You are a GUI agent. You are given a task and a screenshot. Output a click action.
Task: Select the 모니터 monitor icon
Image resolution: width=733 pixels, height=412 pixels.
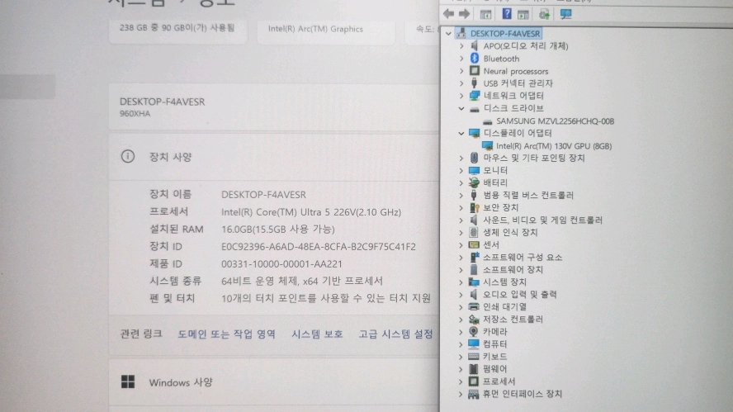[x=474, y=170]
